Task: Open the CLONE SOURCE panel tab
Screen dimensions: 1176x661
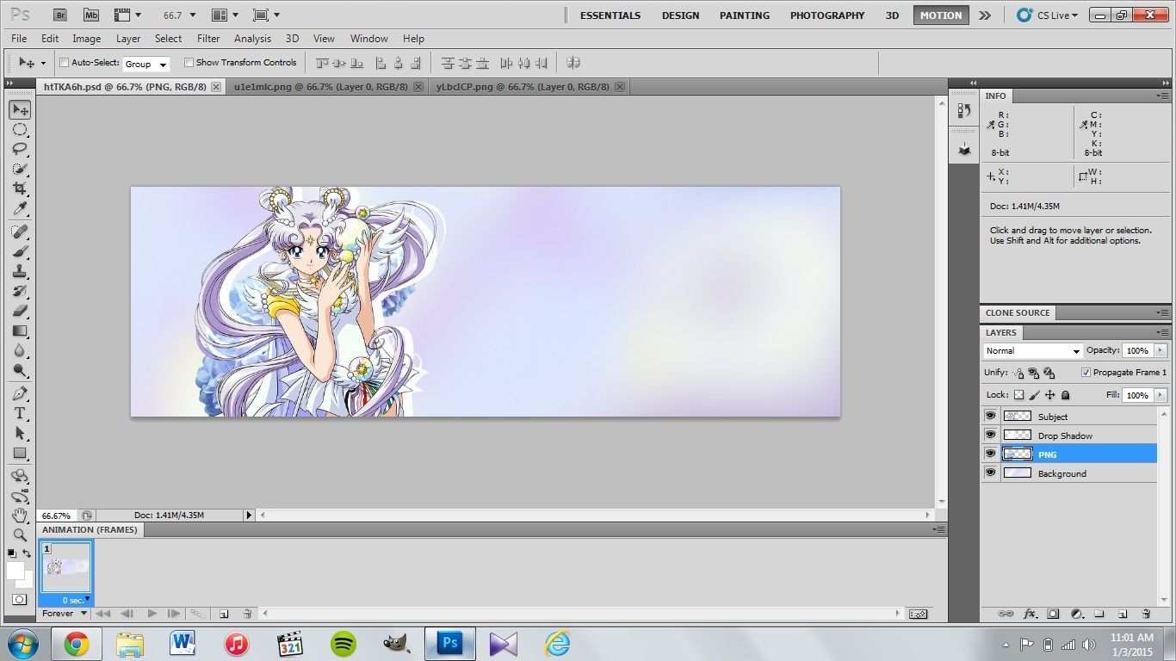Action: pyautogui.click(x=1018, y=313)
